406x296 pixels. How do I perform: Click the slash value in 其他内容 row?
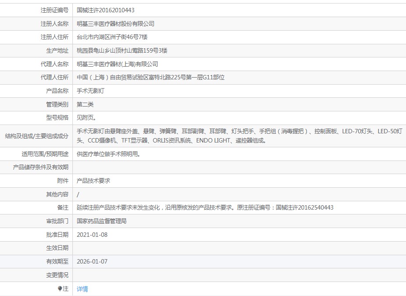tap(78, 194)
